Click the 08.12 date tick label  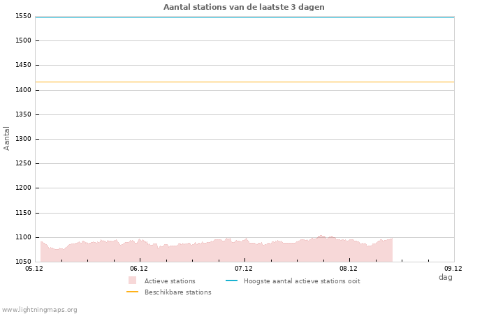coord(349,268)
